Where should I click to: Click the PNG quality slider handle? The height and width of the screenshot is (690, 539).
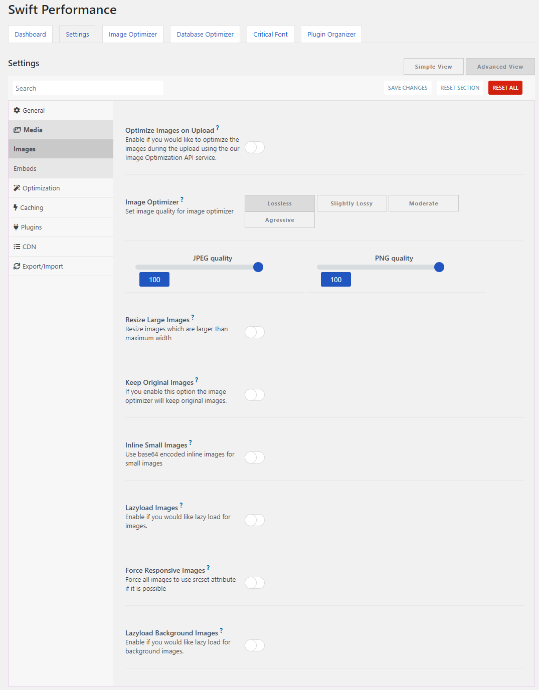pyautogui.click(x=439, y=267)
